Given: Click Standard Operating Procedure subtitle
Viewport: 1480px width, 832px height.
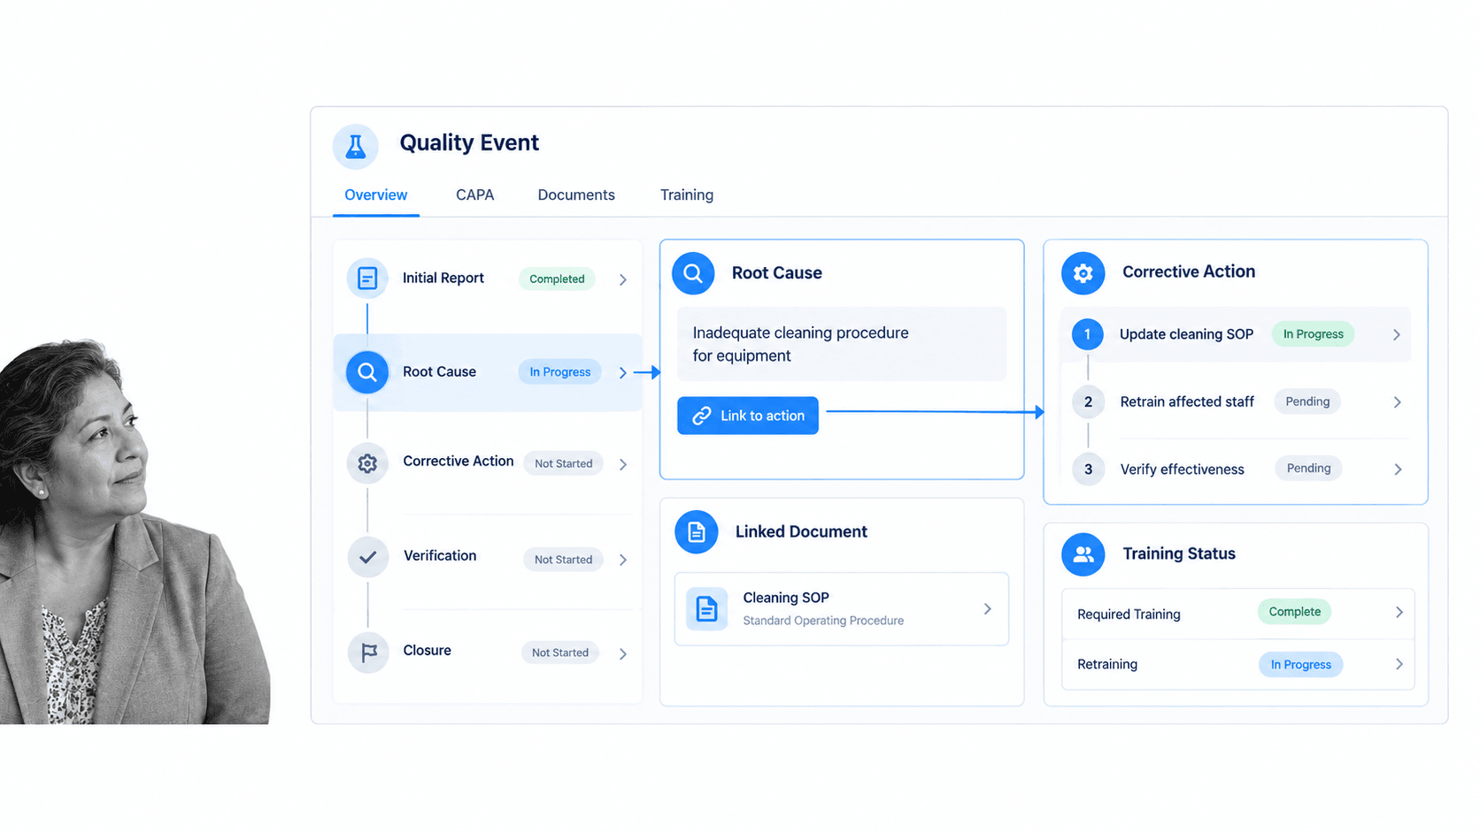Looking at the screenshot, I should coord(823,621).
